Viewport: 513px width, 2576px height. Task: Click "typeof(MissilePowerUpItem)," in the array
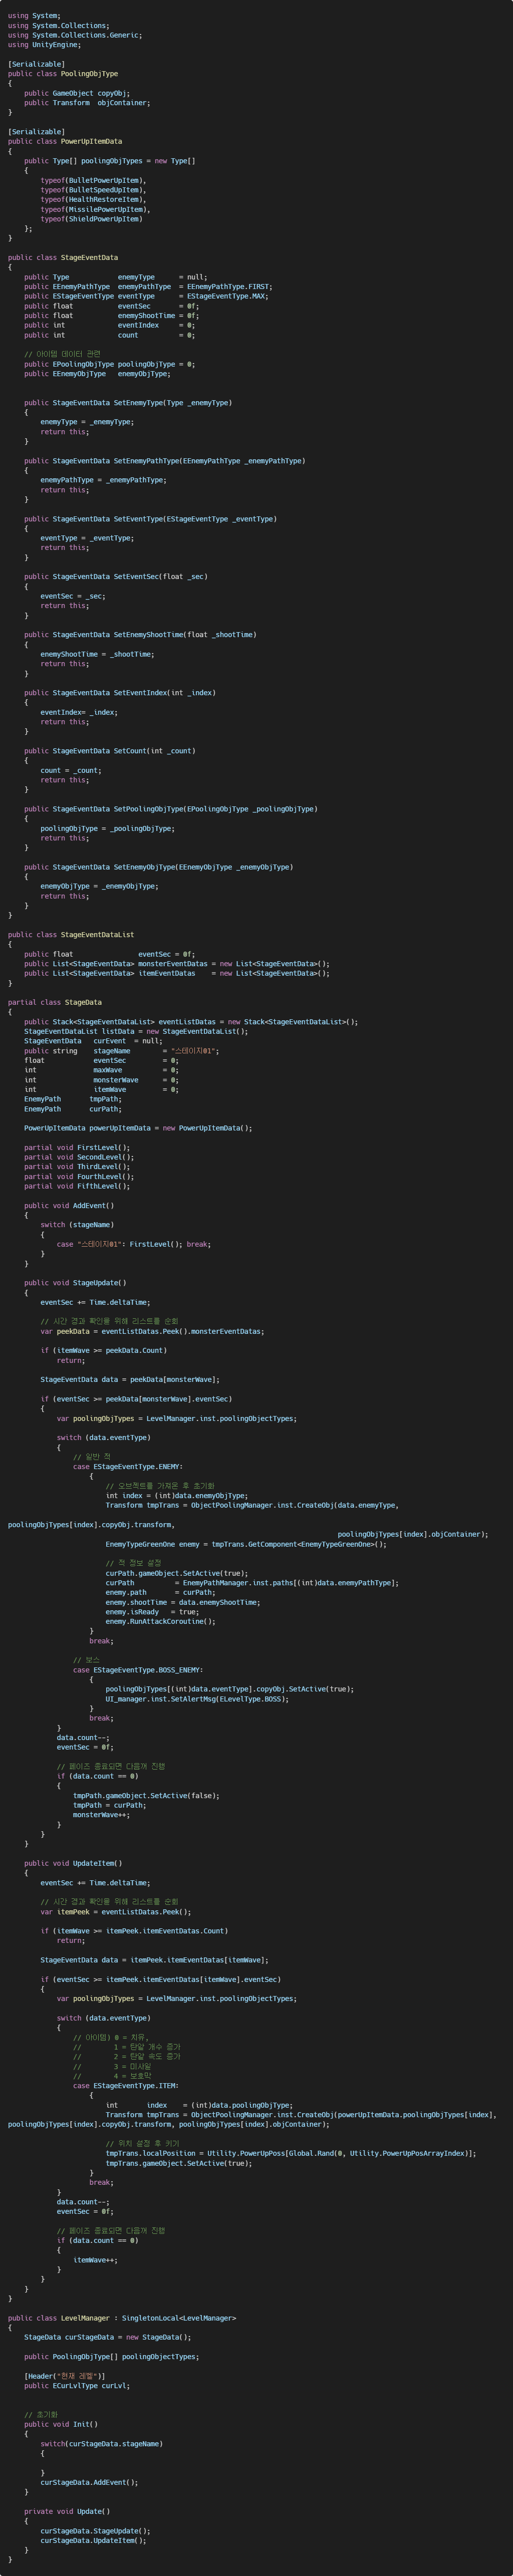[x=95, y=209]
